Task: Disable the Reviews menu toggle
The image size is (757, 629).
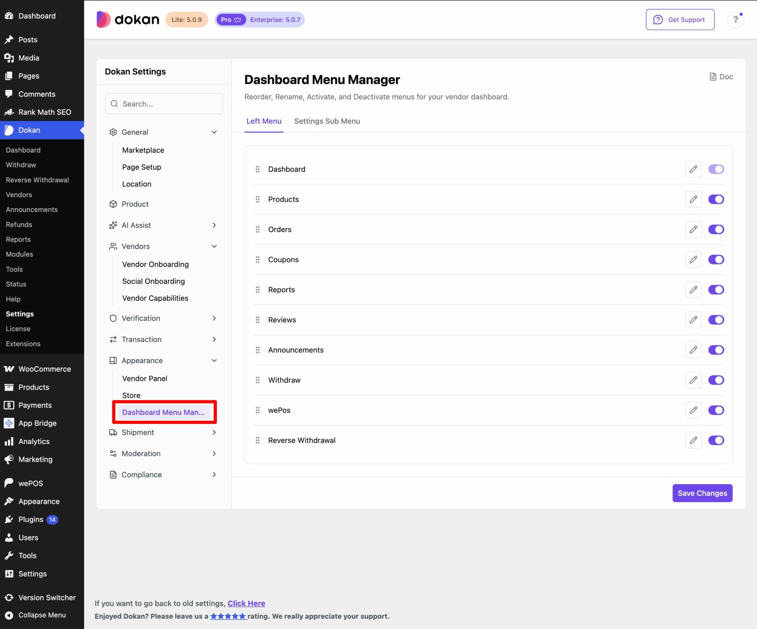Action: click(x=716, y=320)
